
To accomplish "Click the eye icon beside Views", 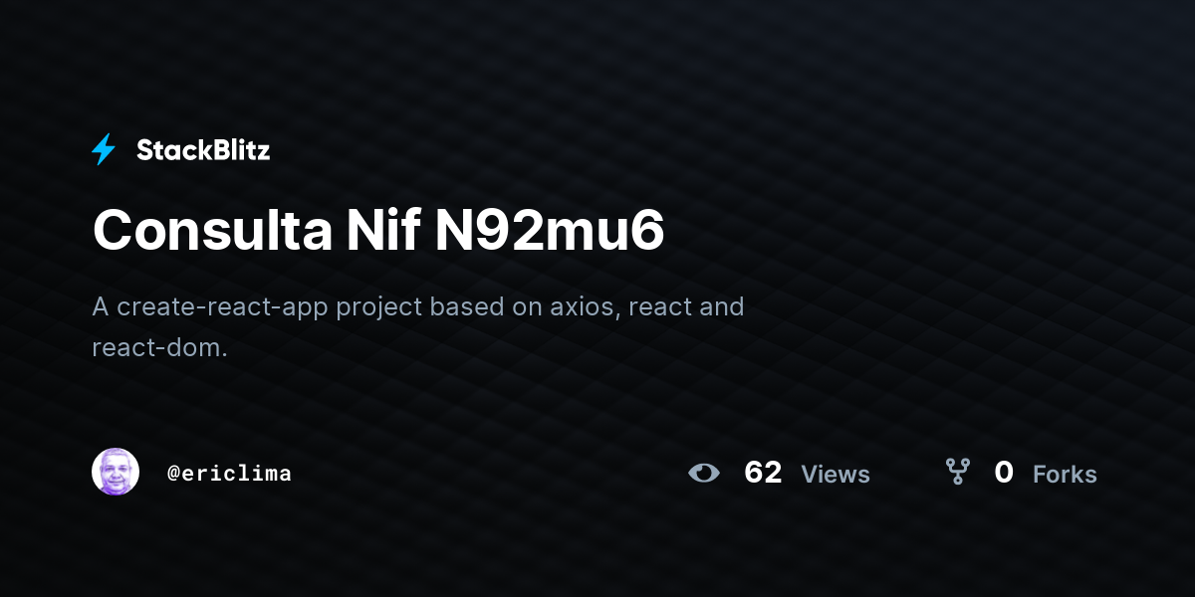I will pyautogui.click(x=704, y=473).
